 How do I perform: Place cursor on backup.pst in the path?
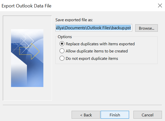click(x=121, y=28)
